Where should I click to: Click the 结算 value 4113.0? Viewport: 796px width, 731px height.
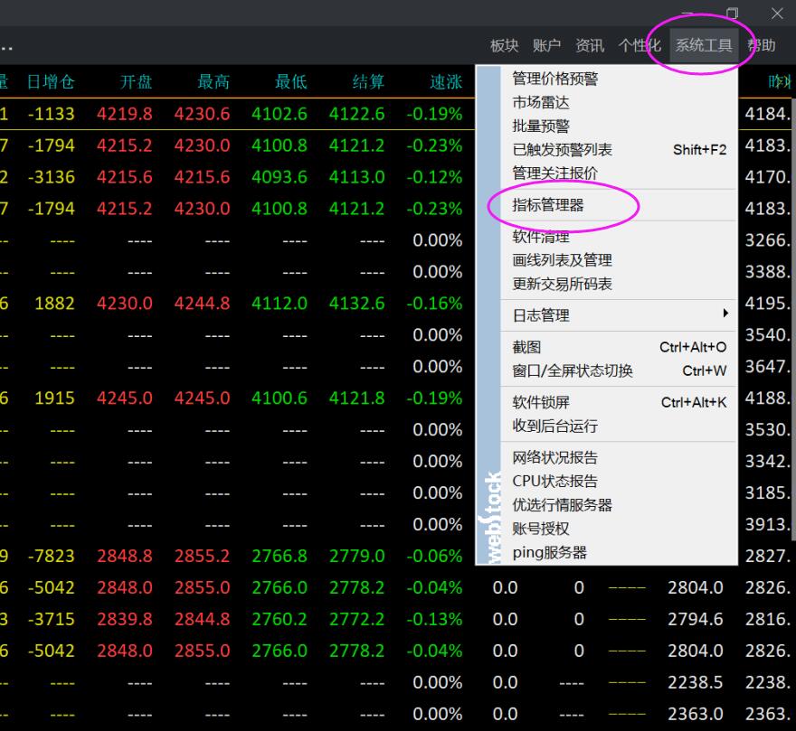pyautogui.click(x=357, y=177)
